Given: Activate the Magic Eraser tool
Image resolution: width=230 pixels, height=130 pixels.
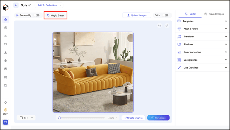Looking at the screenshot, I should [56, 15].
